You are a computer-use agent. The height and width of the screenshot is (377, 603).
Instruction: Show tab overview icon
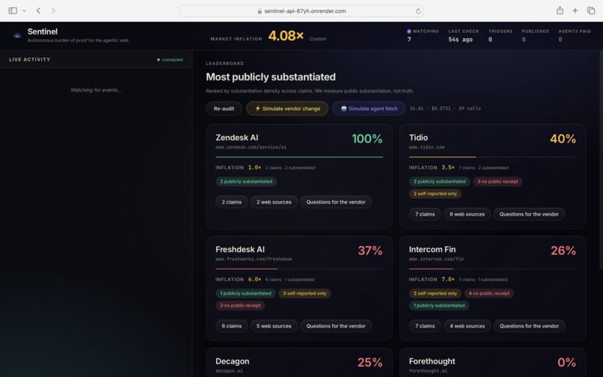[x=591, y=10]
